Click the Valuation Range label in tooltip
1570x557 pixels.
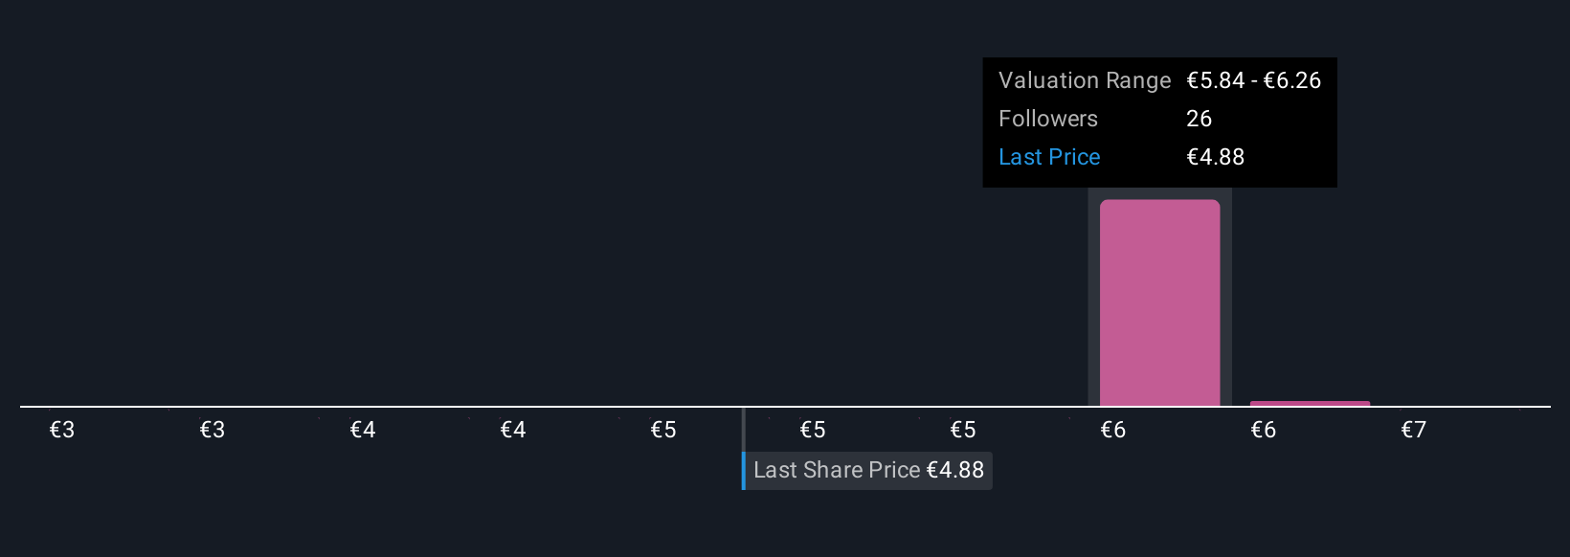pyautogui.click(x=1085, y=80)
